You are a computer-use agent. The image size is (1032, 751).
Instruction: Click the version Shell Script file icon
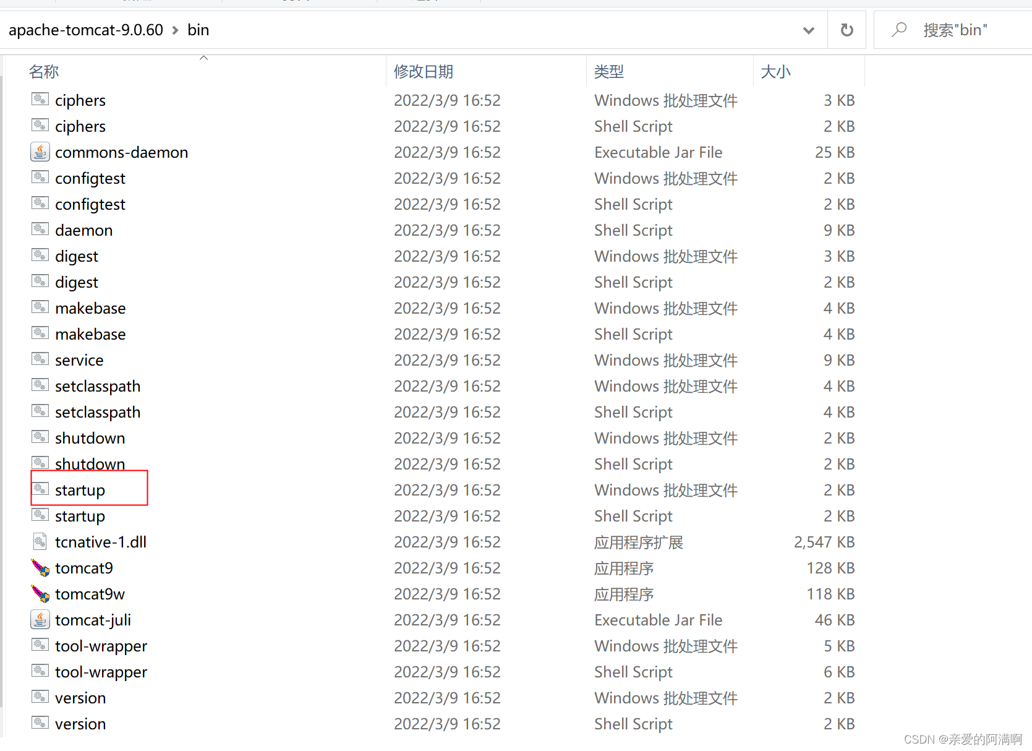pyautogui.click(x=40, y=723)
